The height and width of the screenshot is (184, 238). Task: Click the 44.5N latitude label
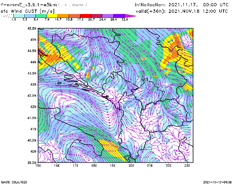click(x=32, y=51)
